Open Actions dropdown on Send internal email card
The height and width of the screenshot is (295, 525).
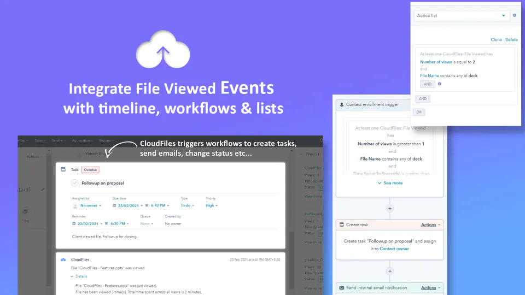pyautogui.click(x=430, y=288)
